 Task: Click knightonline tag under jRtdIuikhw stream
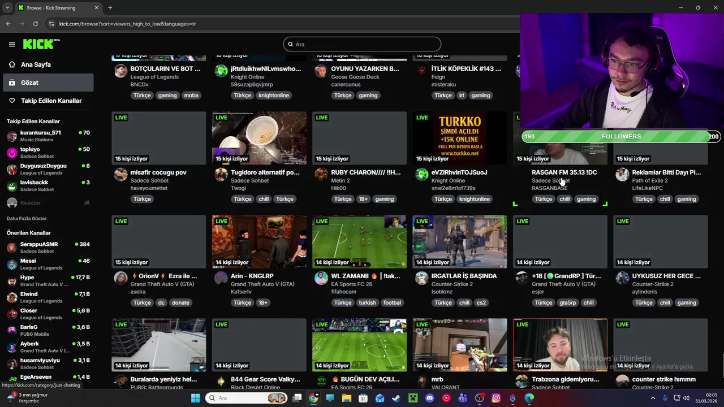point(274,96)
